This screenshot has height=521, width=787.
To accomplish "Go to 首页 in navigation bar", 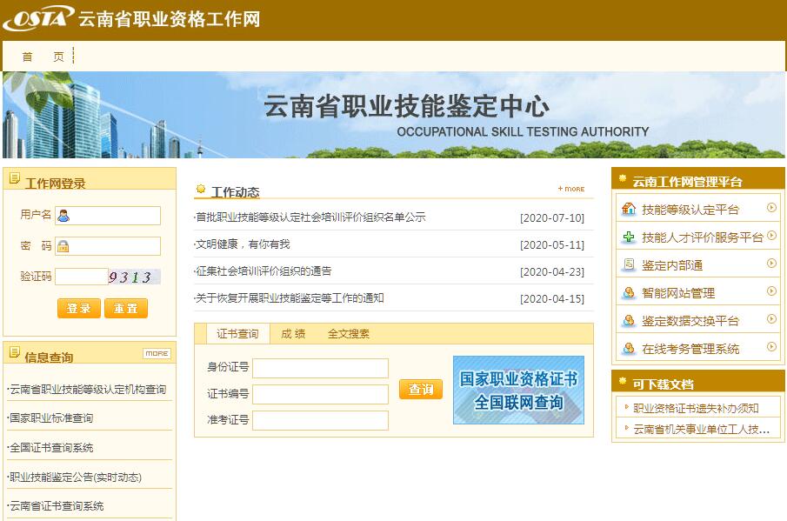I will [x=43, y=57].
